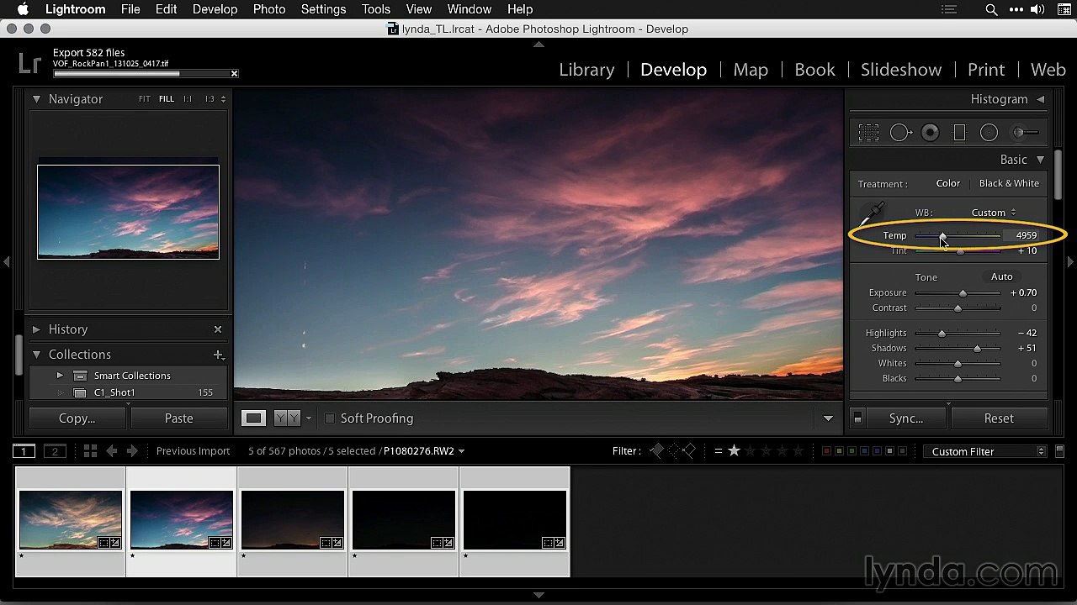Collapse the Navigator panel

point(36,99)
